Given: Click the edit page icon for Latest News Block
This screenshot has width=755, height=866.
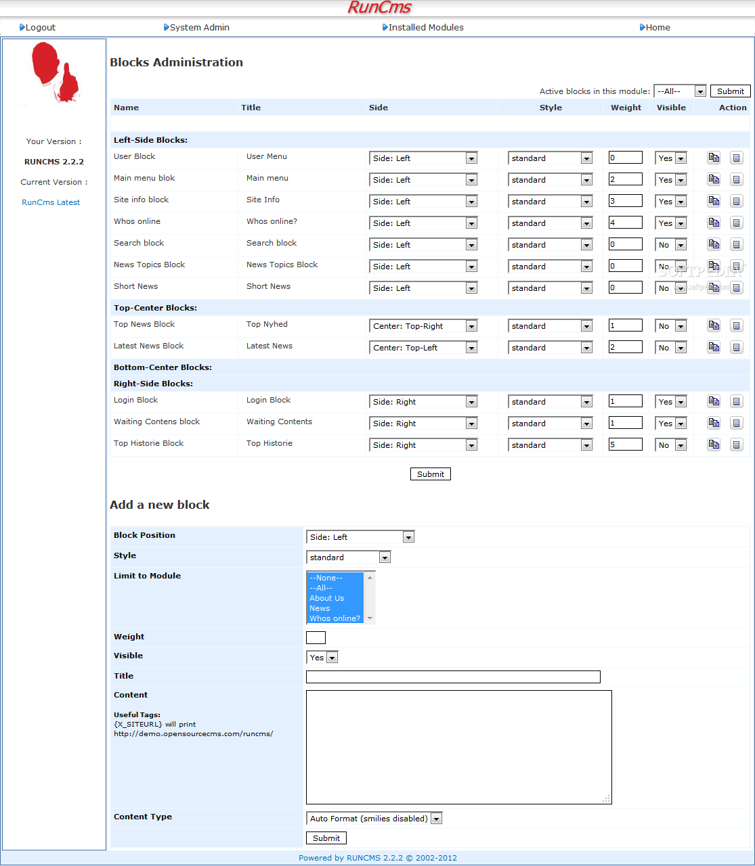Looking at the screenshot, I should 737,347.
